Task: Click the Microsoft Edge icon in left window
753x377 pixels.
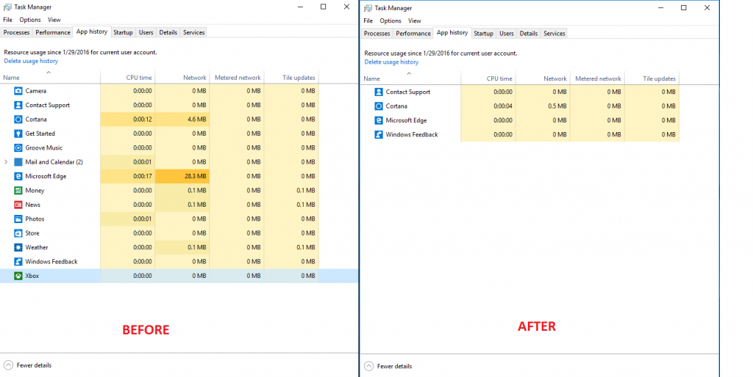Action: (18, 176)
